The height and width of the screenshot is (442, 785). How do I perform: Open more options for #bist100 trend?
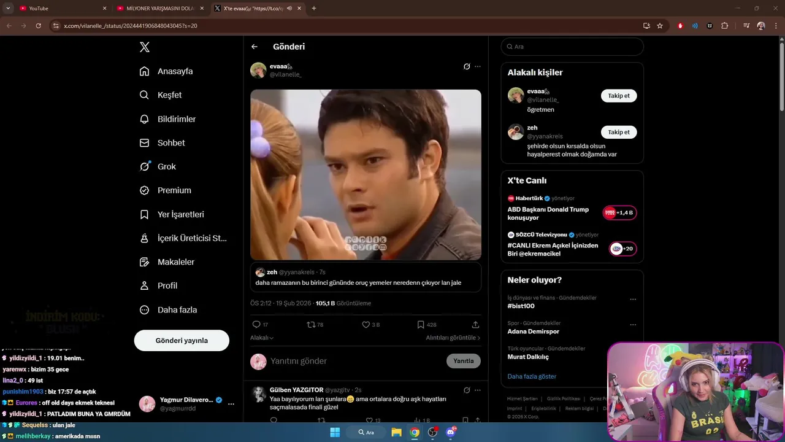pos(633,300)
